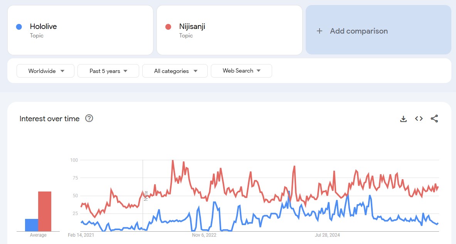Click the Note marker on the chart
Screen dimensions: 456x244
146,196
